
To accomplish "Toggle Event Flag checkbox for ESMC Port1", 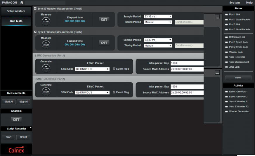I will [x=114, y=69].
